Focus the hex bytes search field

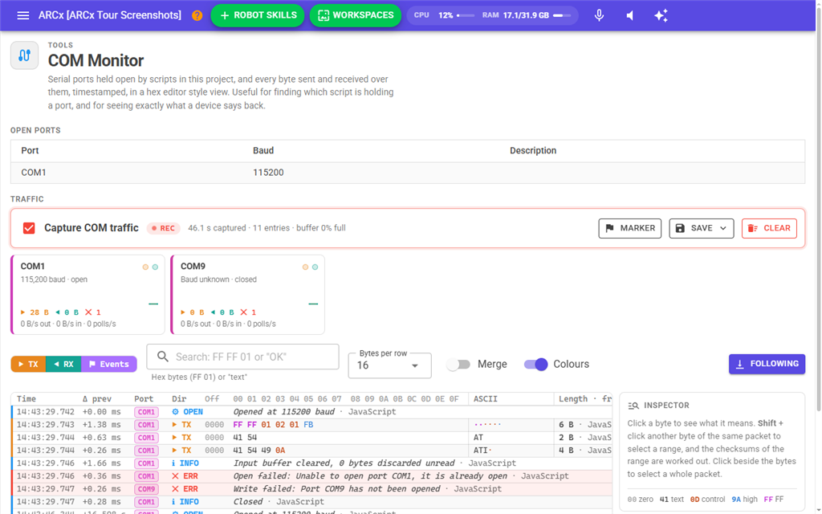(242, 357)
